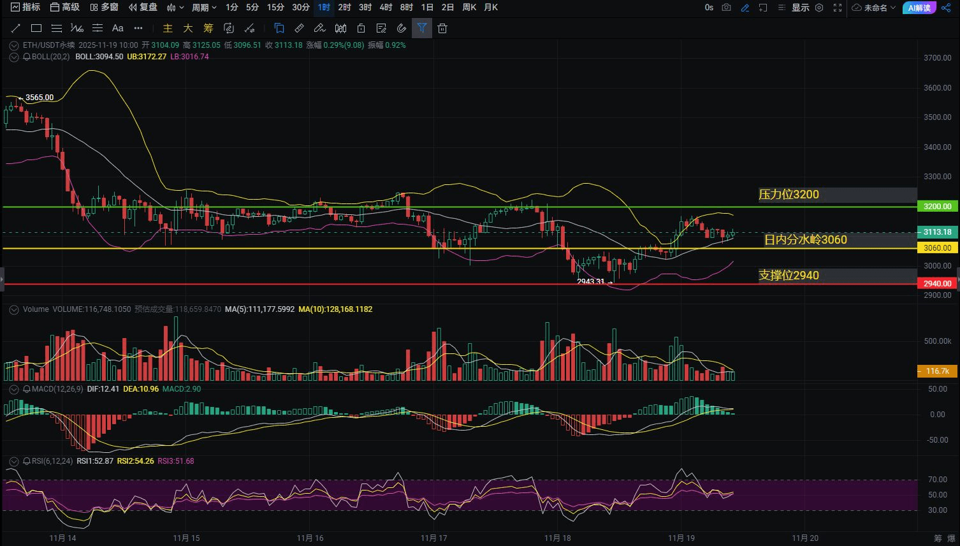Click the green 3200.00 price label on axis
960x546 pixels.
click(937, 207)
